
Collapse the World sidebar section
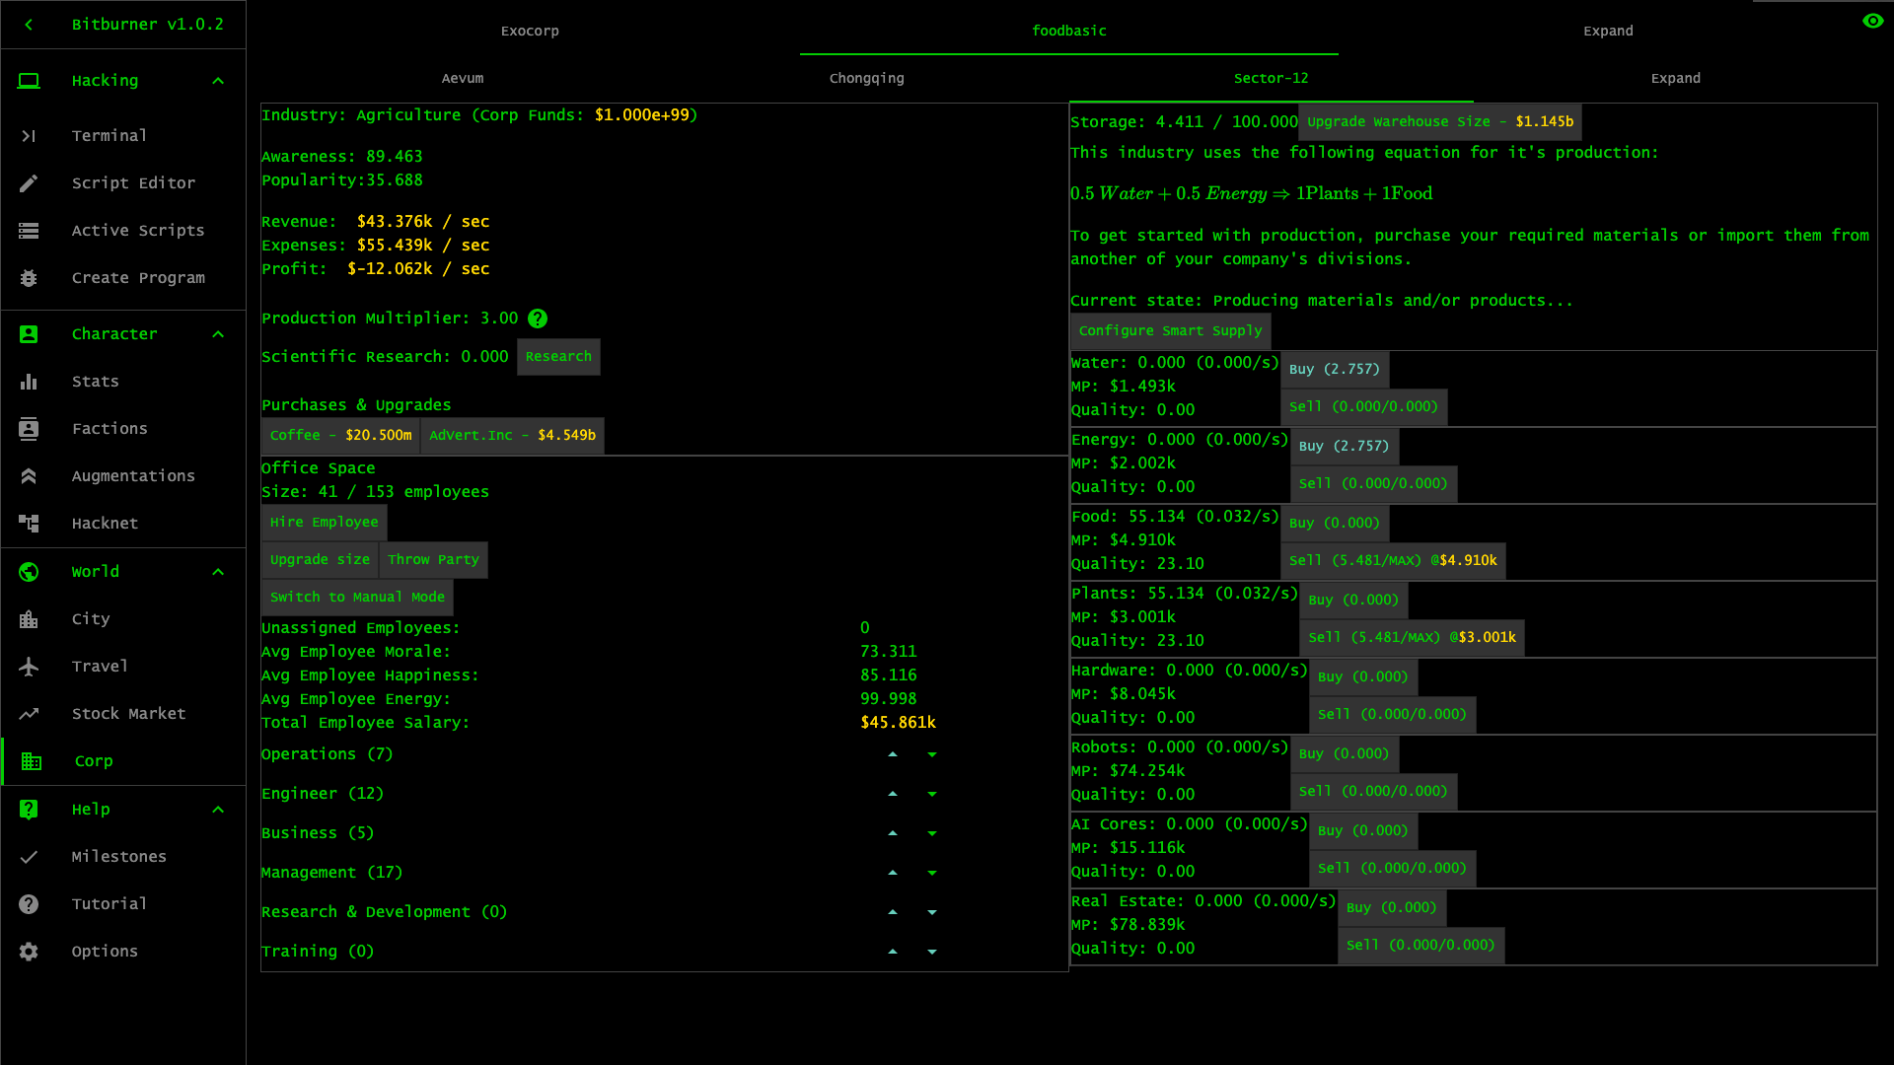[218, 572]
